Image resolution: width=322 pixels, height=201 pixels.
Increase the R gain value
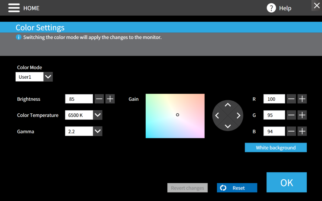[302, 99]
